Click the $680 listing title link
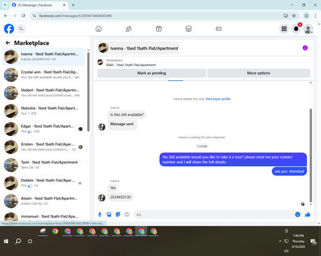This screenshot has width=321, height=256. [131, 65]
